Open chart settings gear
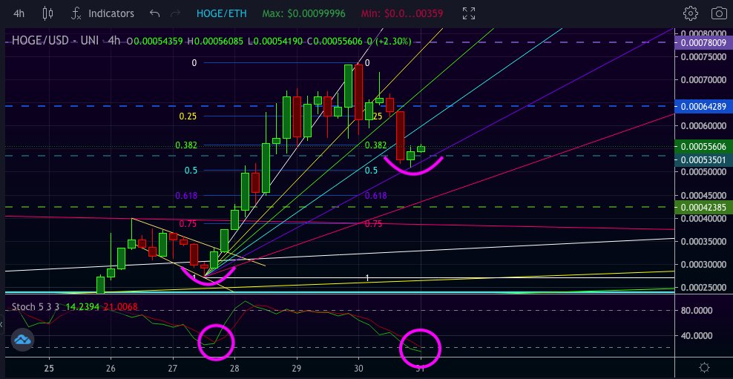 [691, 13]
